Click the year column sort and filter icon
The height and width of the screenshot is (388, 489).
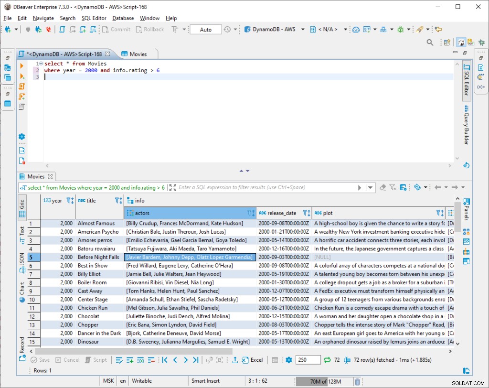click(70, 200)
